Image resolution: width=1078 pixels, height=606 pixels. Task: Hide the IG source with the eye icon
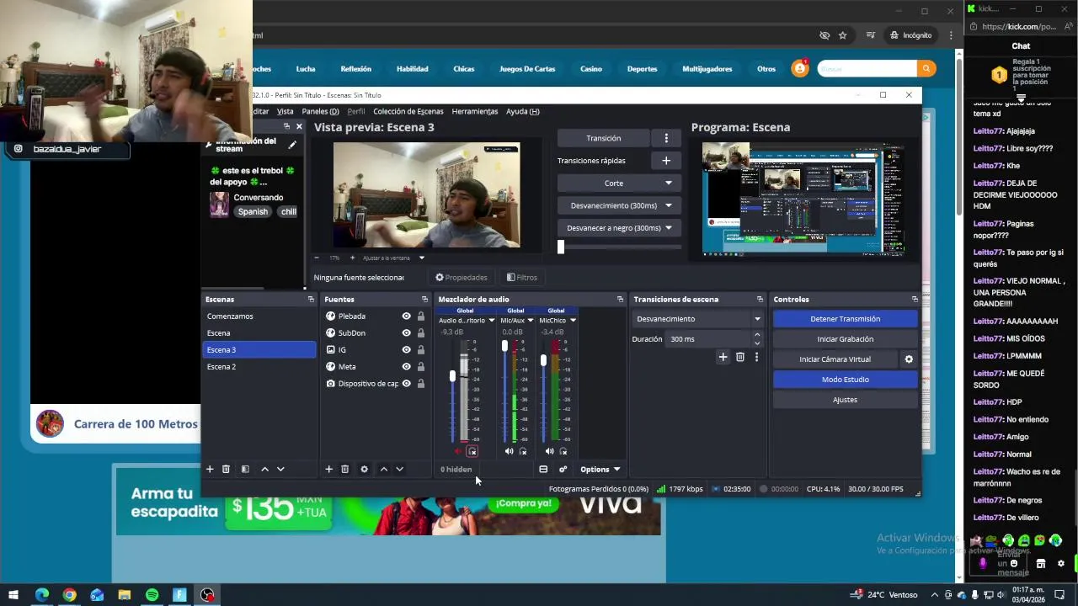click(406, 349)
